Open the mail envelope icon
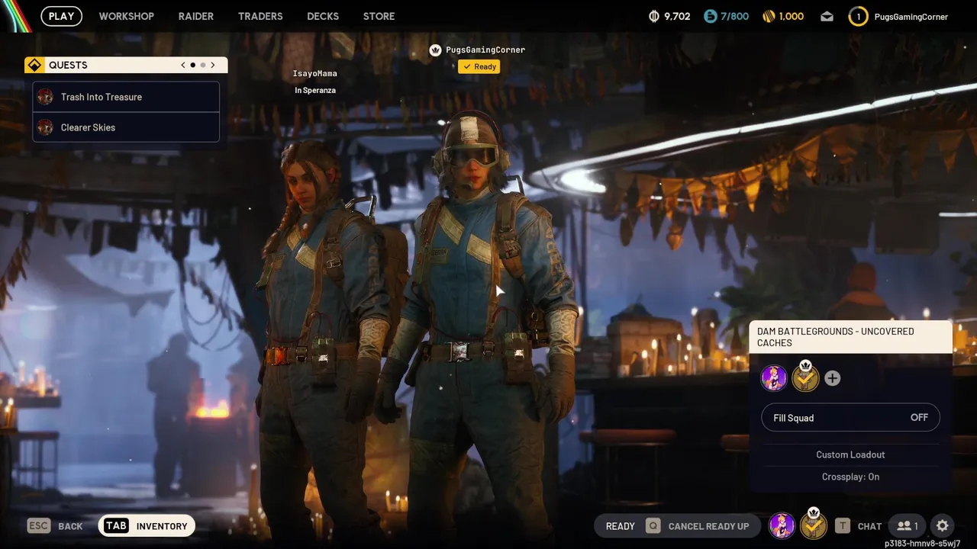This screenshot has width=977, height=549. click(827, 16)
